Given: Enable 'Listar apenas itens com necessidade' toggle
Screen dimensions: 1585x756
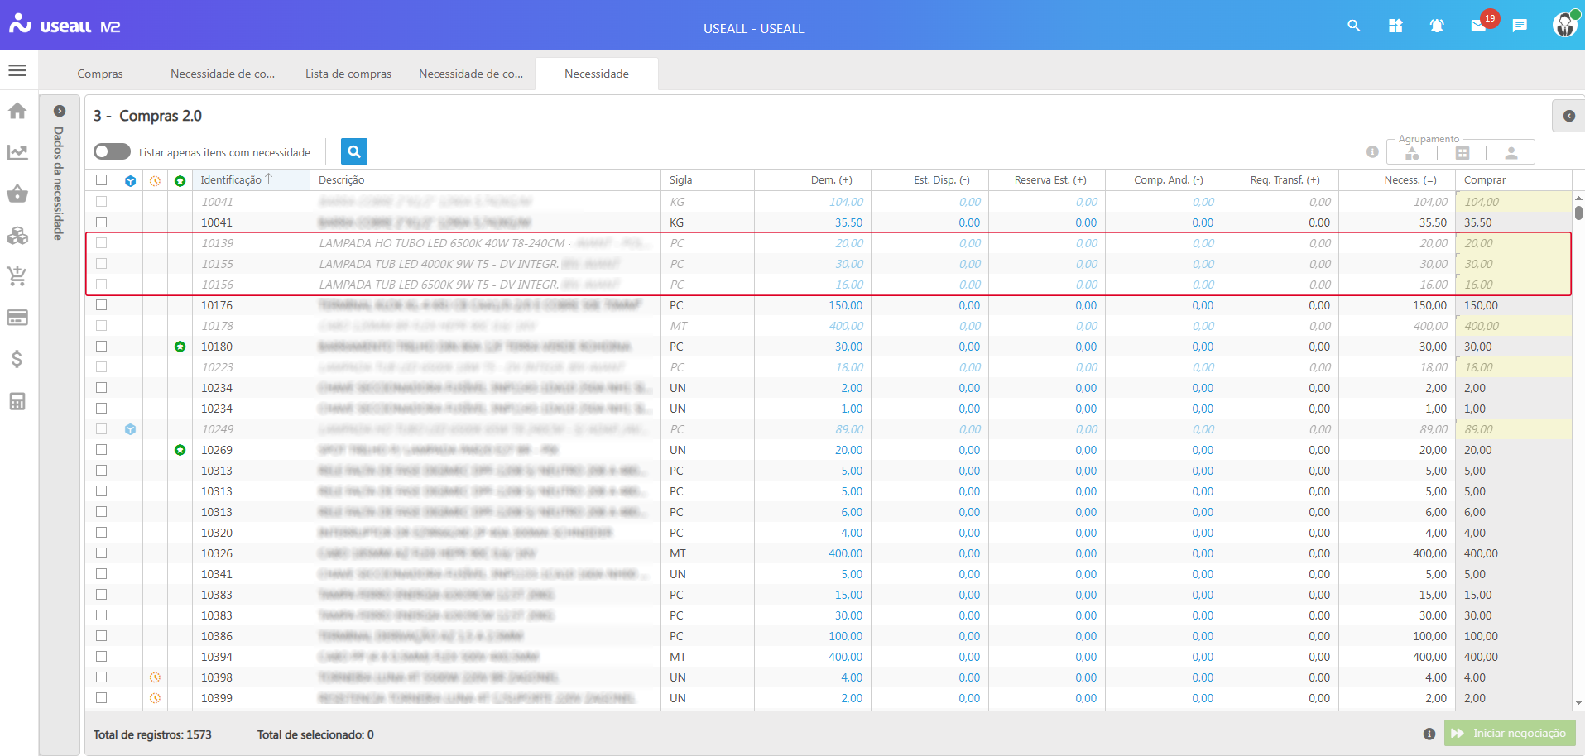Looking at the screenshot, I should pos(113,151).
